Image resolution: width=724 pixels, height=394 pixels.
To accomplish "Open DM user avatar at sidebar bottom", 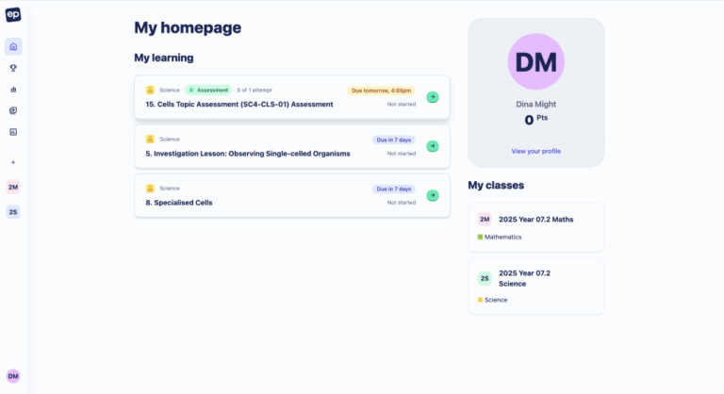I will point(13,375).
